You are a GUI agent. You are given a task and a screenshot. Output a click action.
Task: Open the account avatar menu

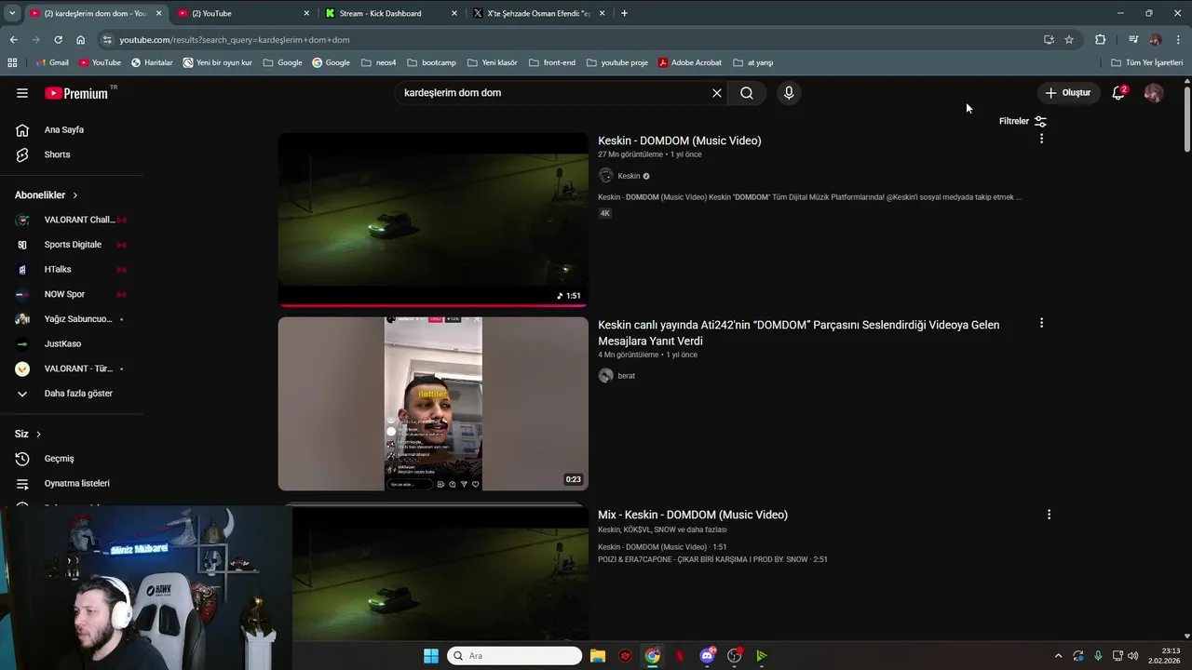pyautogui.click(x=1154, y=93)
